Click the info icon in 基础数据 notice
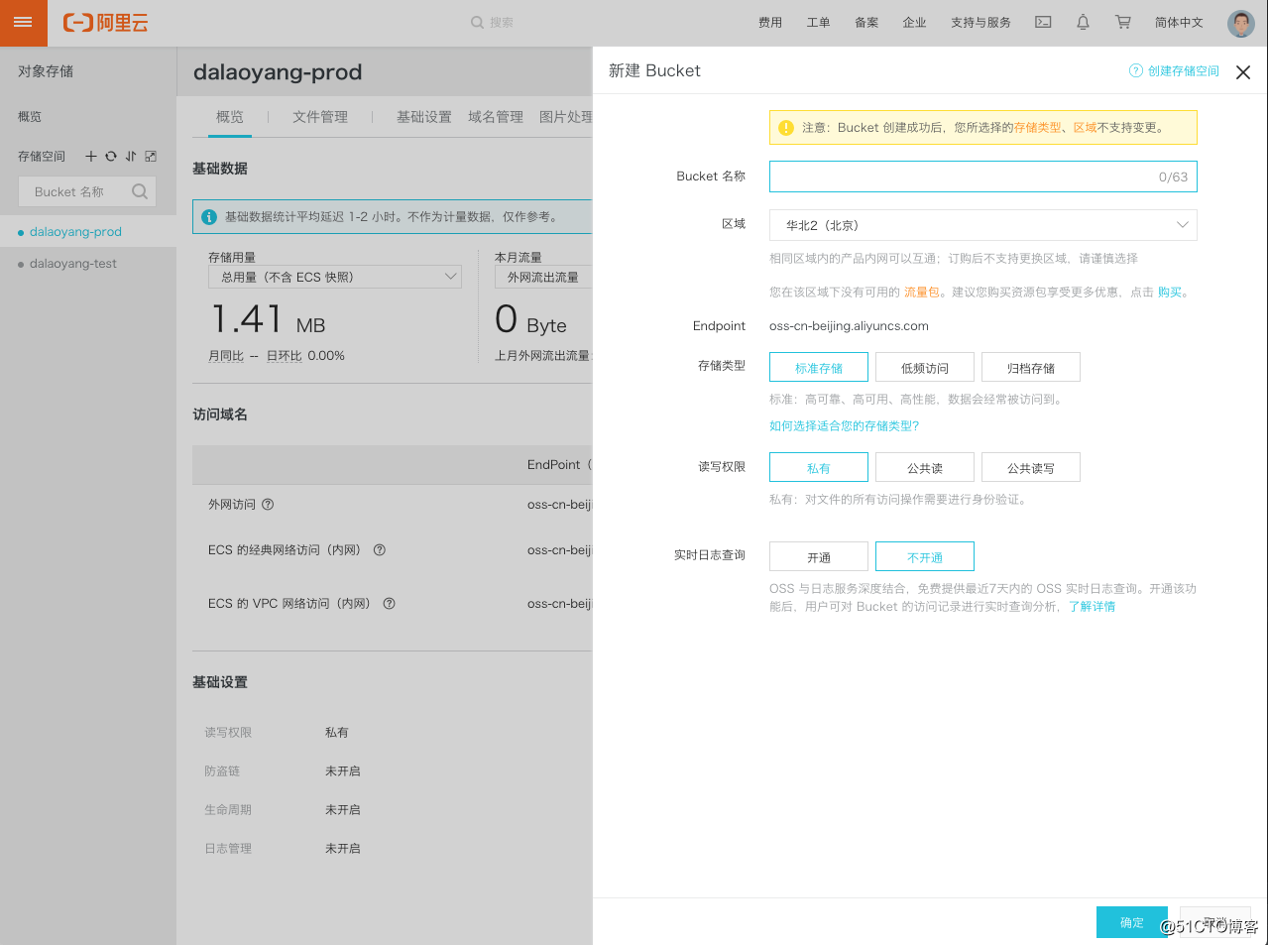 click(209, 216)
